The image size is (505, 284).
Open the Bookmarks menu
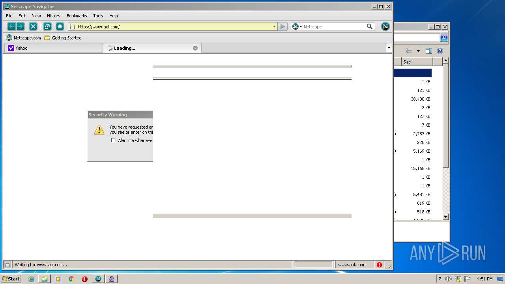[x=77, y=16]
